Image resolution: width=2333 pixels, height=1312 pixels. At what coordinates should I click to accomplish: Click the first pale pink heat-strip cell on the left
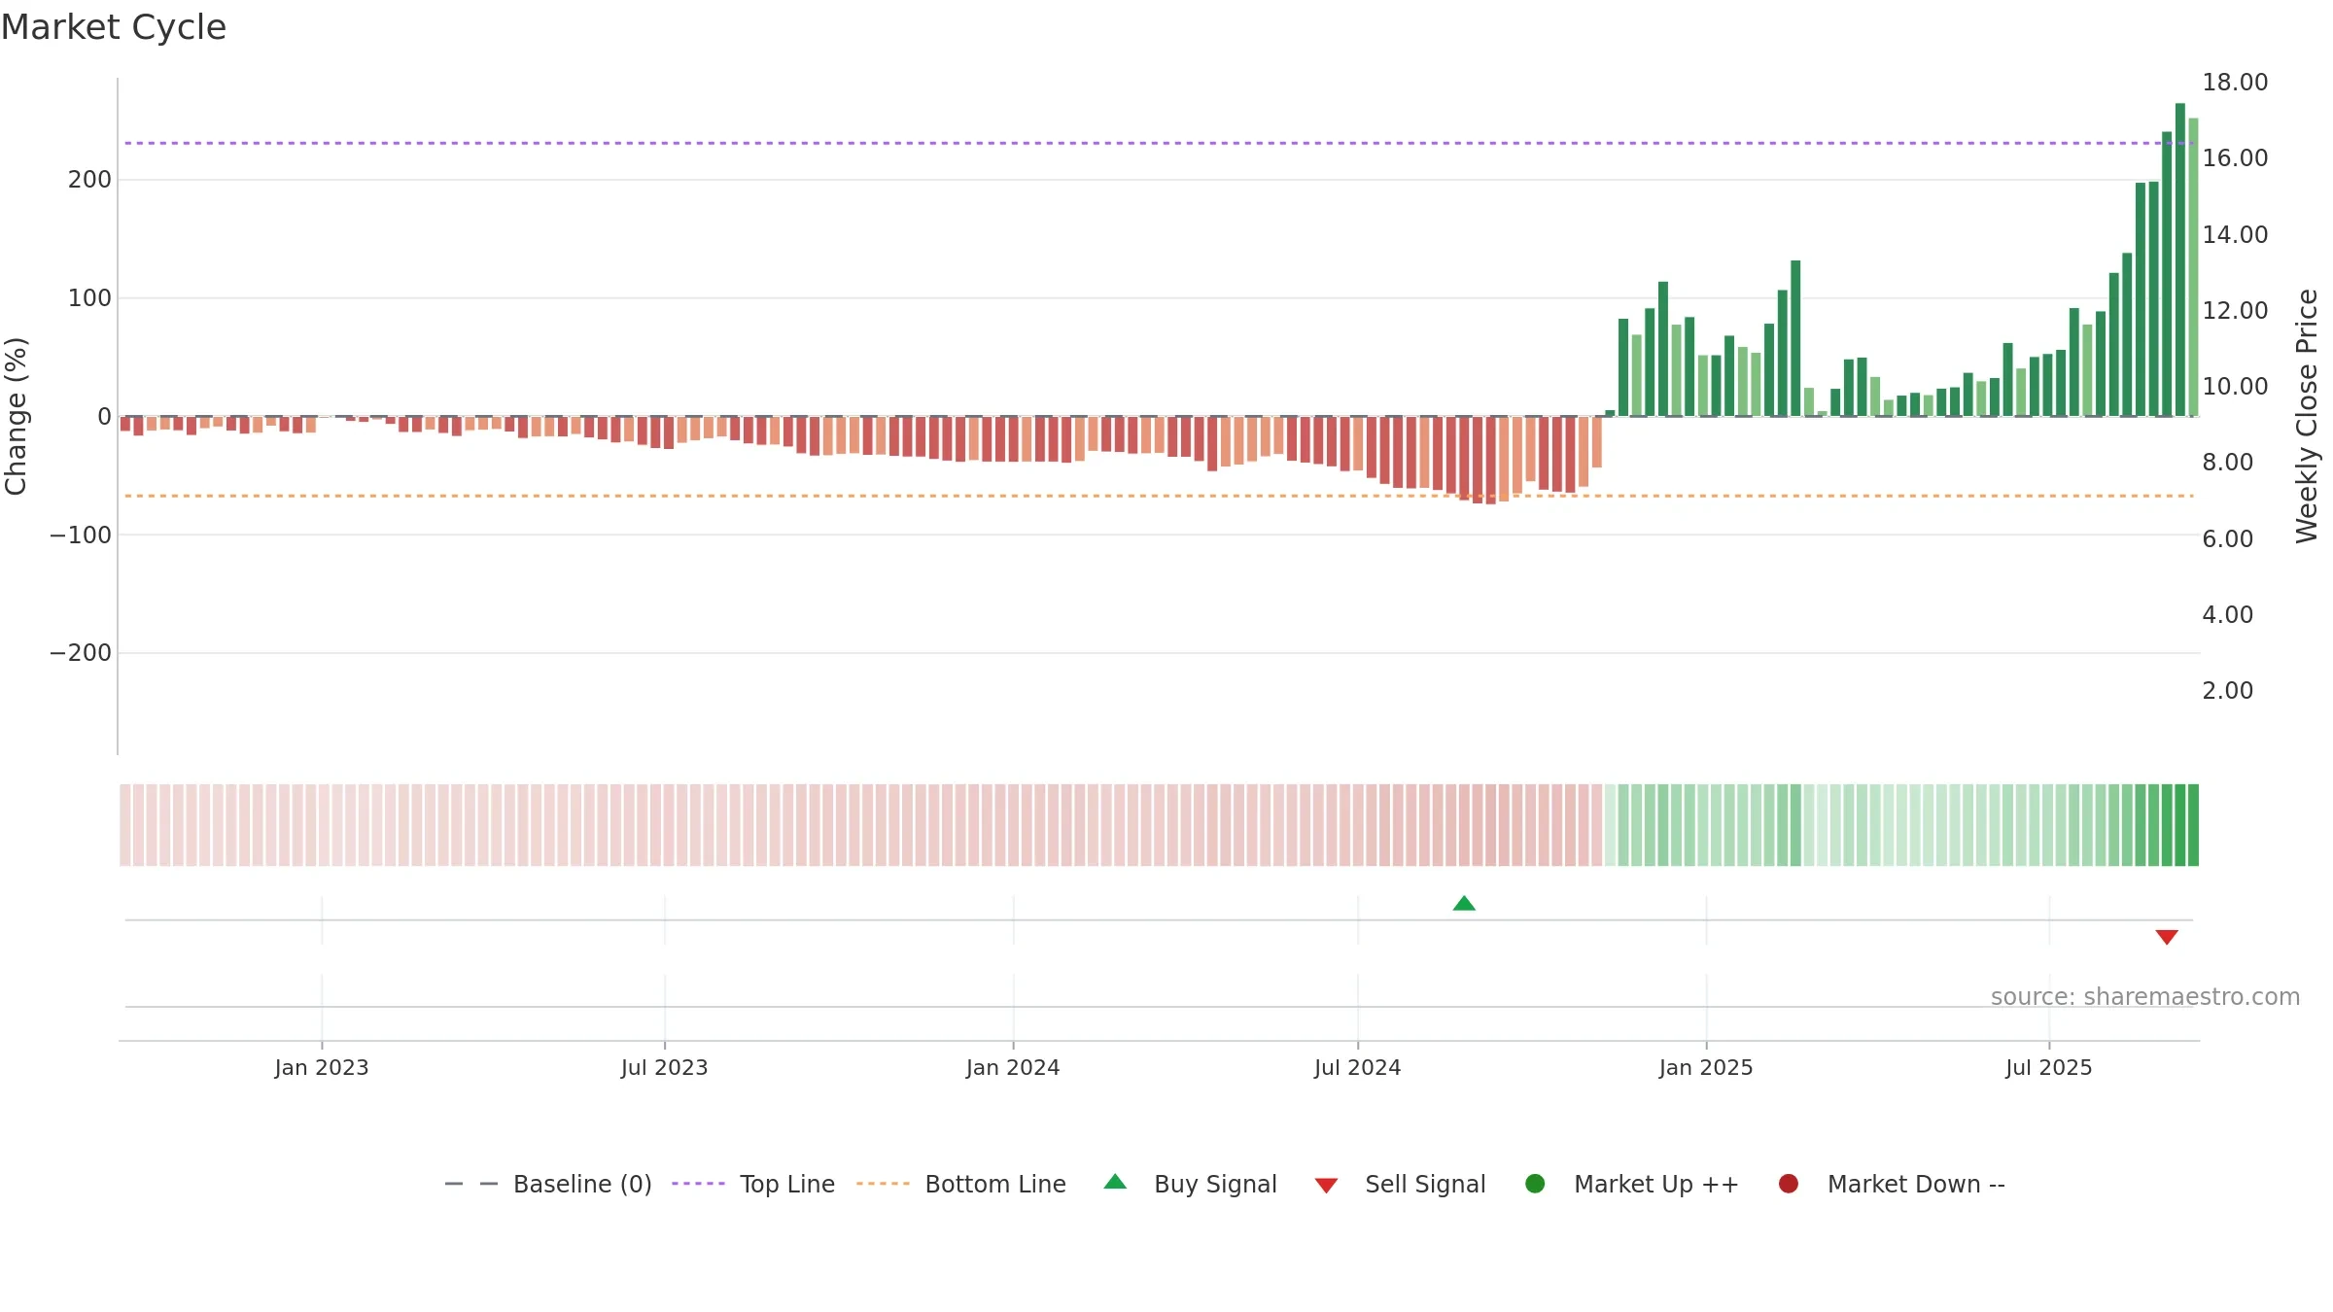[125, 825]
